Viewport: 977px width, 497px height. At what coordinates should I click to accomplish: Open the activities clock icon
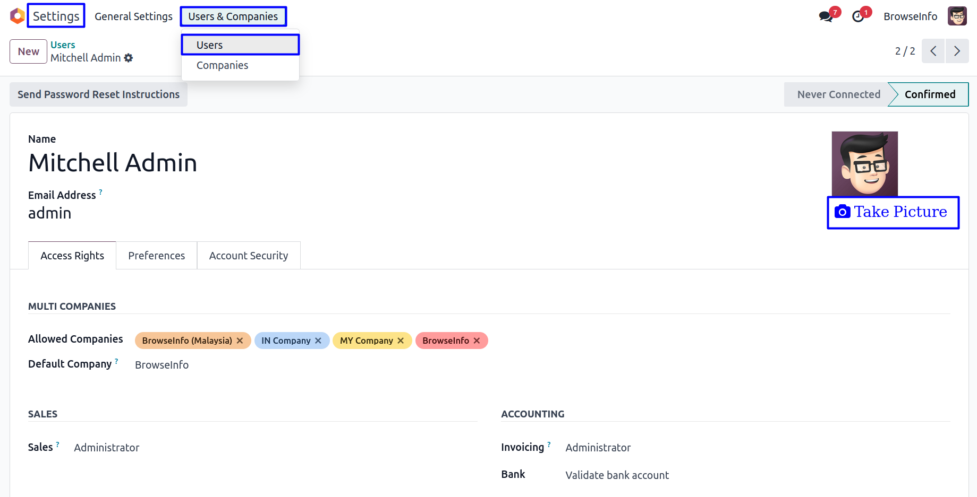pyautogui.click(x=858, y=16)
